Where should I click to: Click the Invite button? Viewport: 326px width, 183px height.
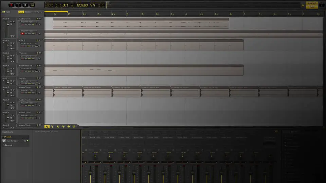(312, 7)
